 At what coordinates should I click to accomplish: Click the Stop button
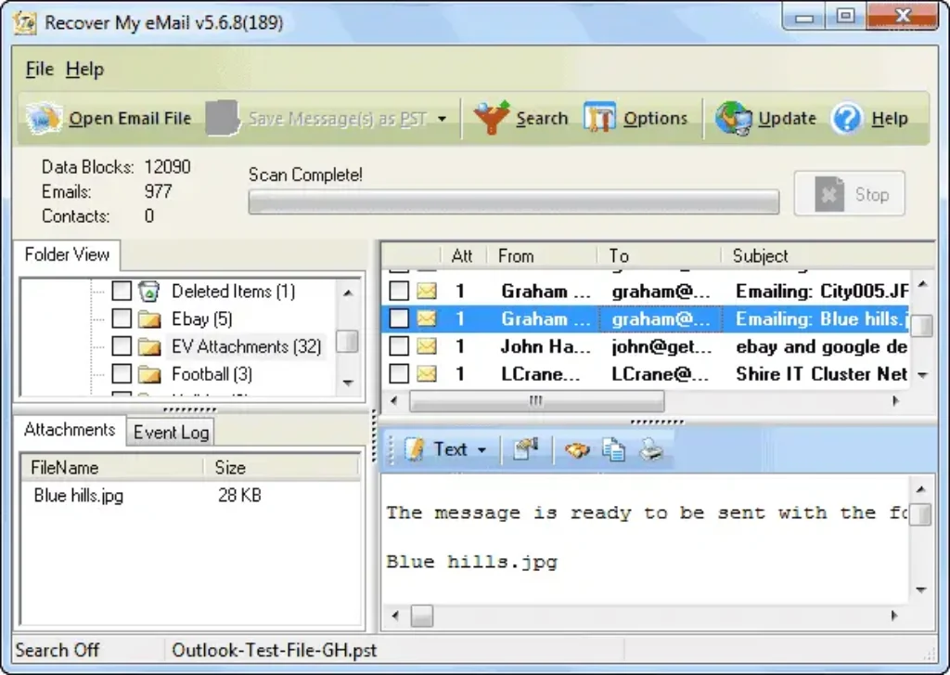(x=849, y=194)
